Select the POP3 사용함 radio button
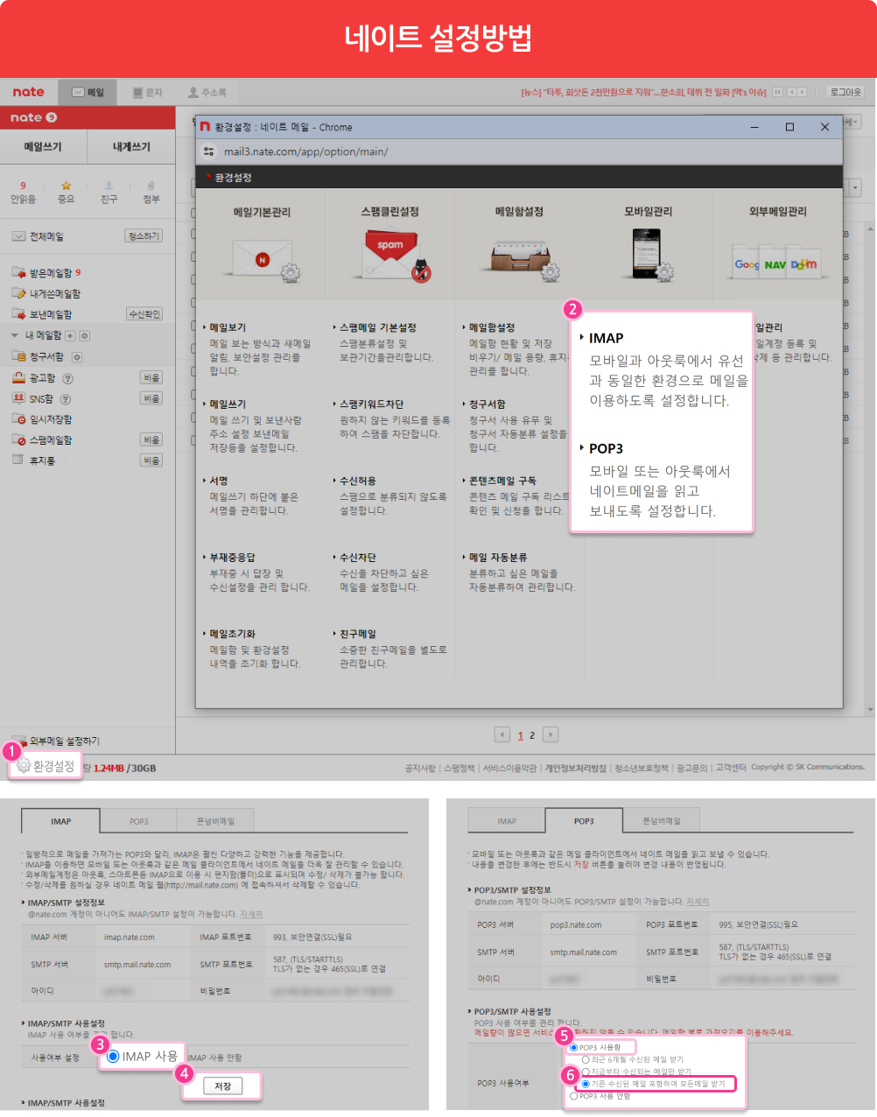Screen dimensions: 877x1117 [x=573, y=1047]
